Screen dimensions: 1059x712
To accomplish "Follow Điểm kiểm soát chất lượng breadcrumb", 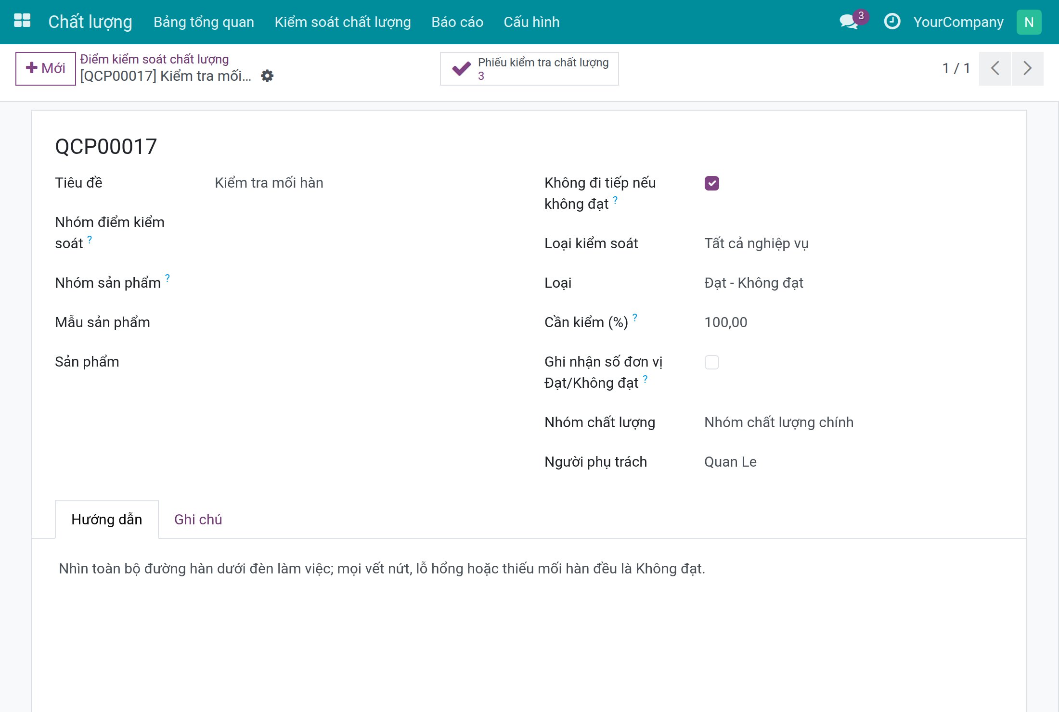I will [154, 59].
